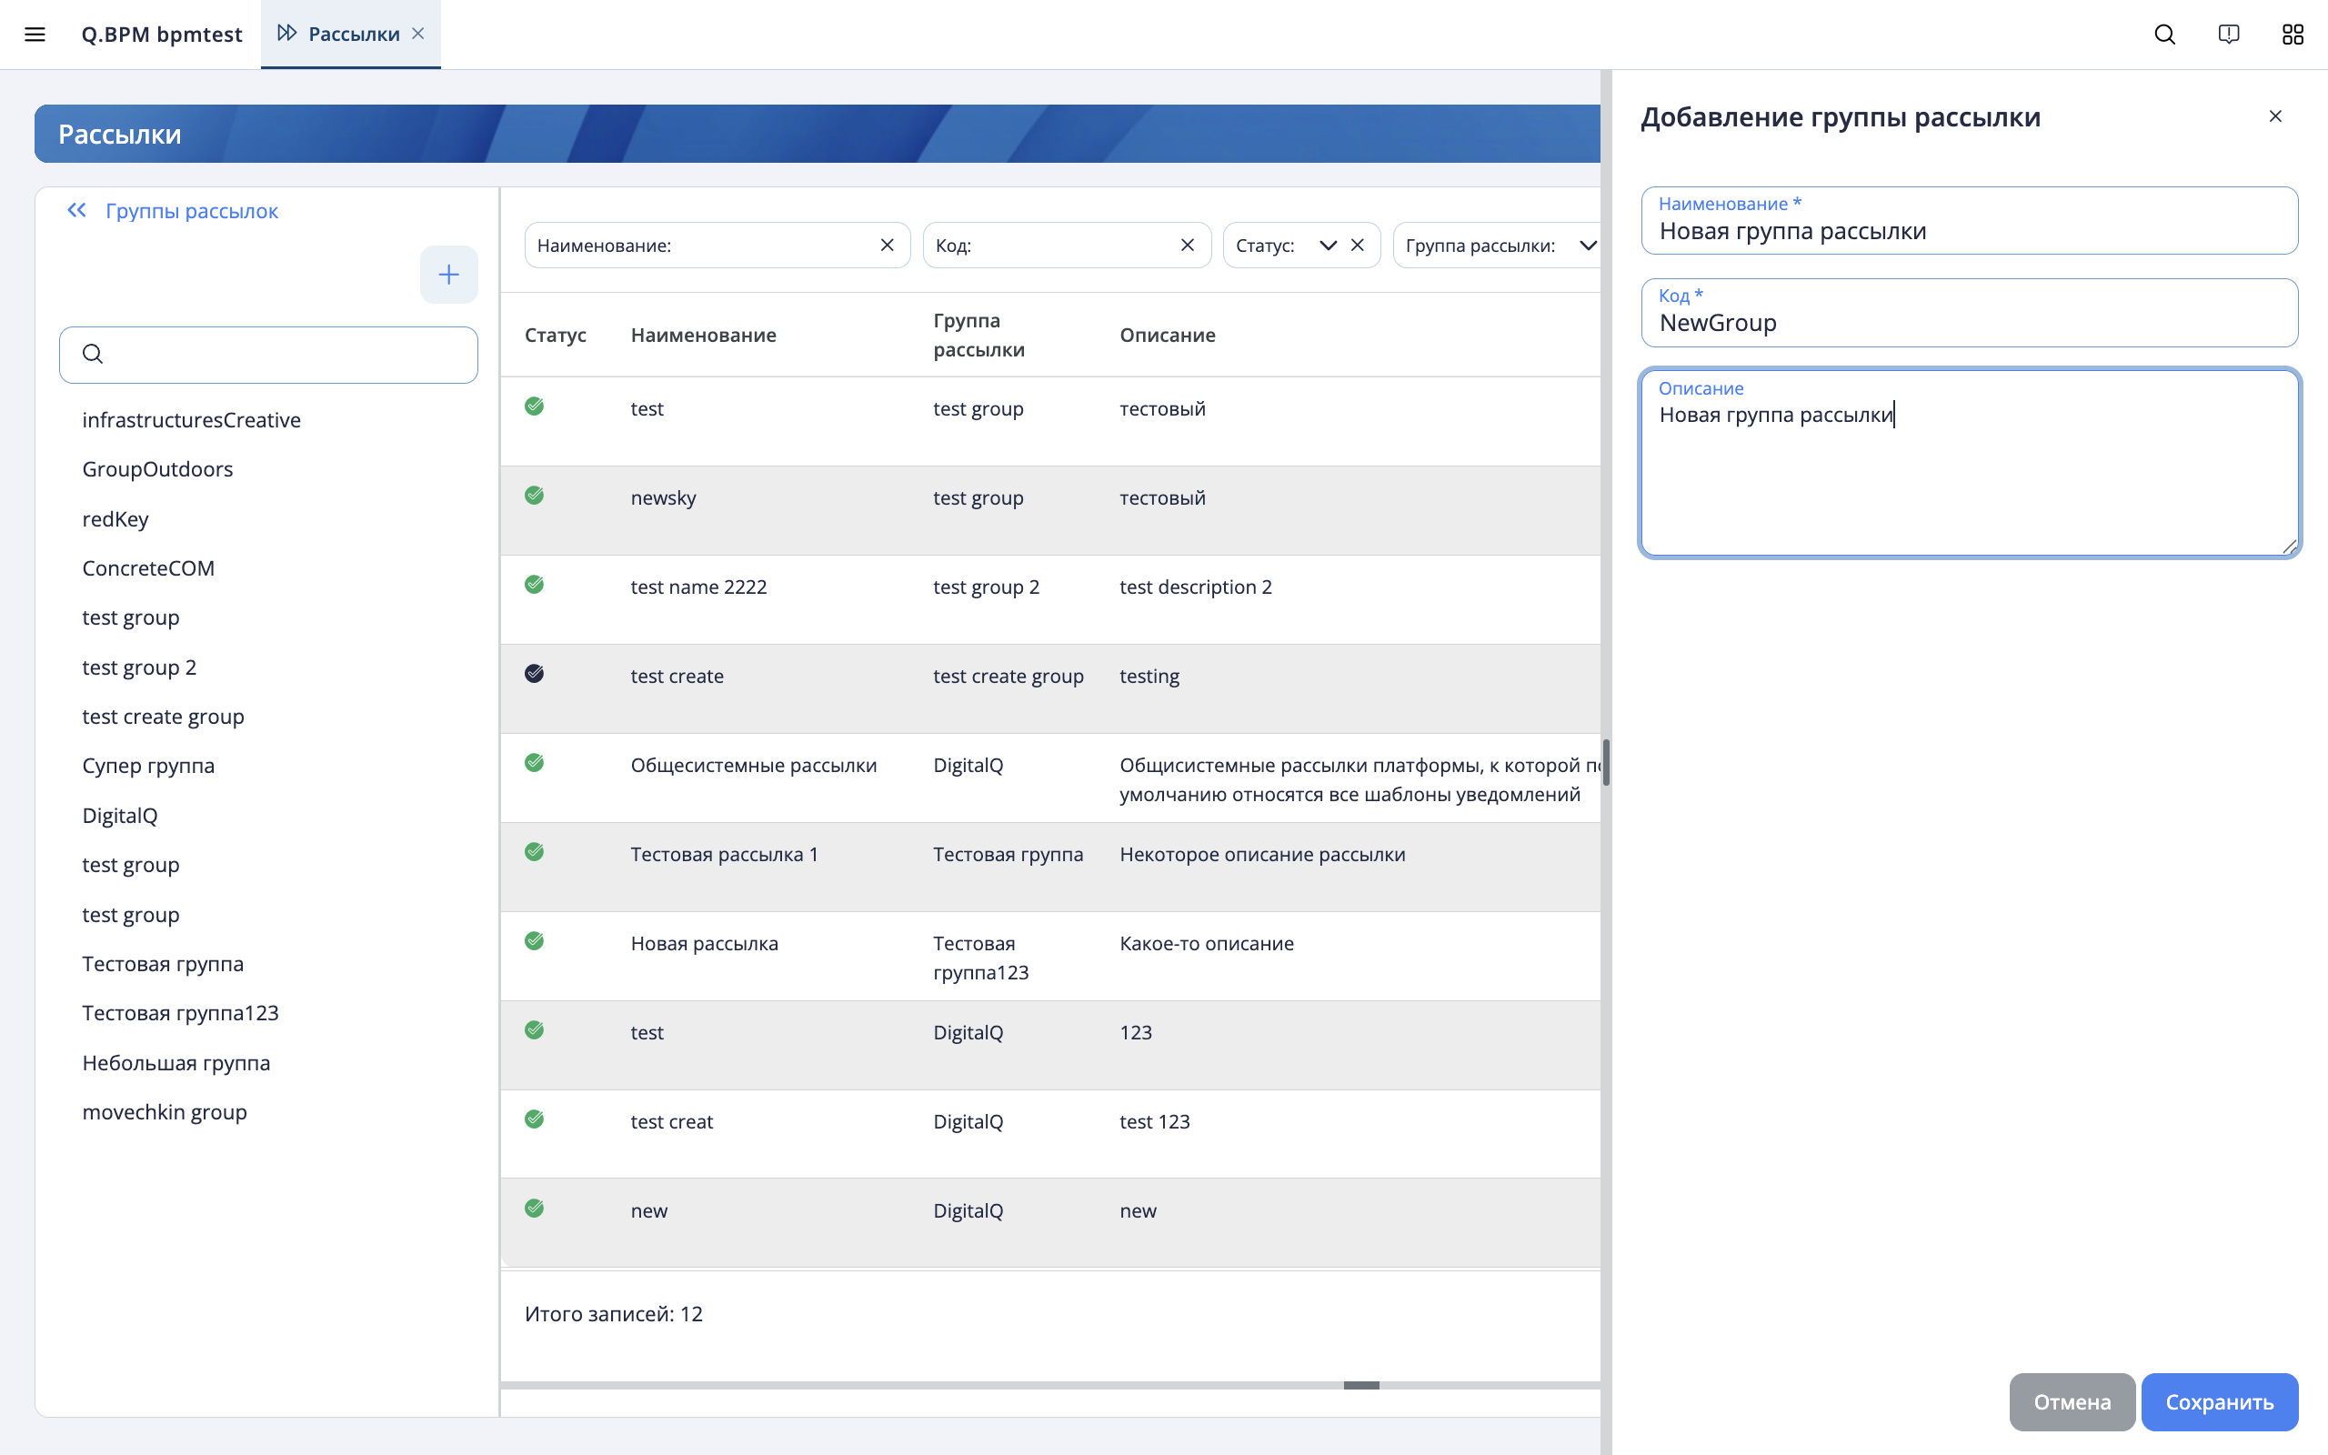Click the vertical panel scrollbar handle
This screenshot has width=2328, height=1455.
[1606, 762]
